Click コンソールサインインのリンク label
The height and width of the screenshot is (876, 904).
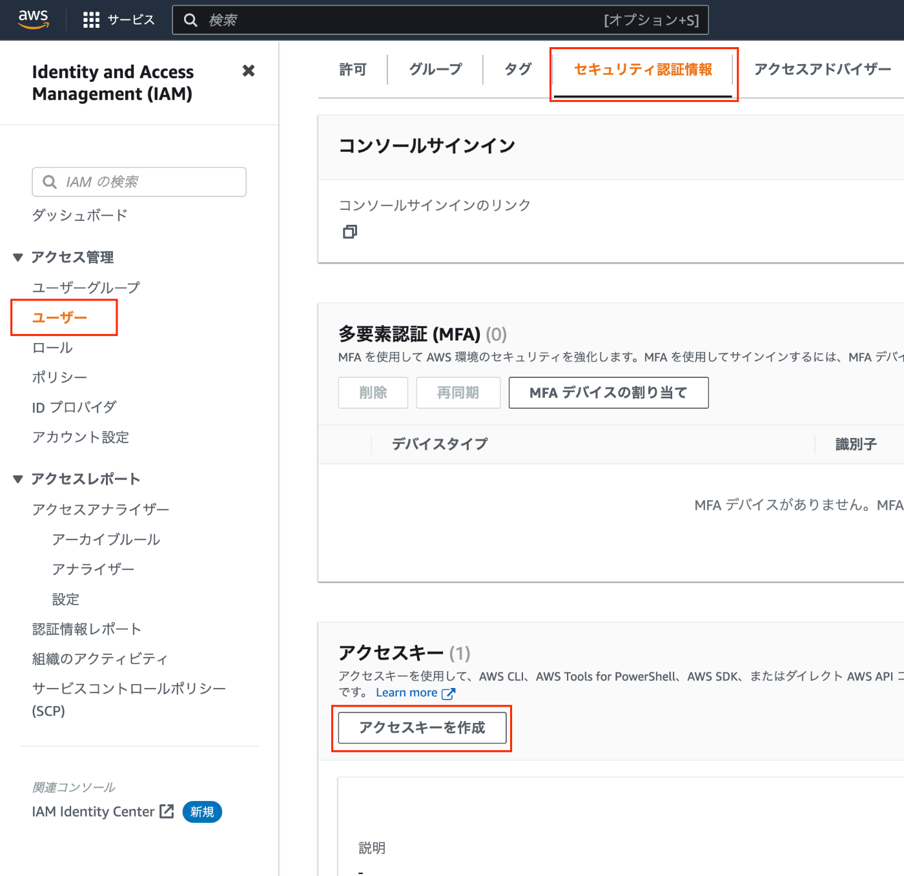[435, 205]
